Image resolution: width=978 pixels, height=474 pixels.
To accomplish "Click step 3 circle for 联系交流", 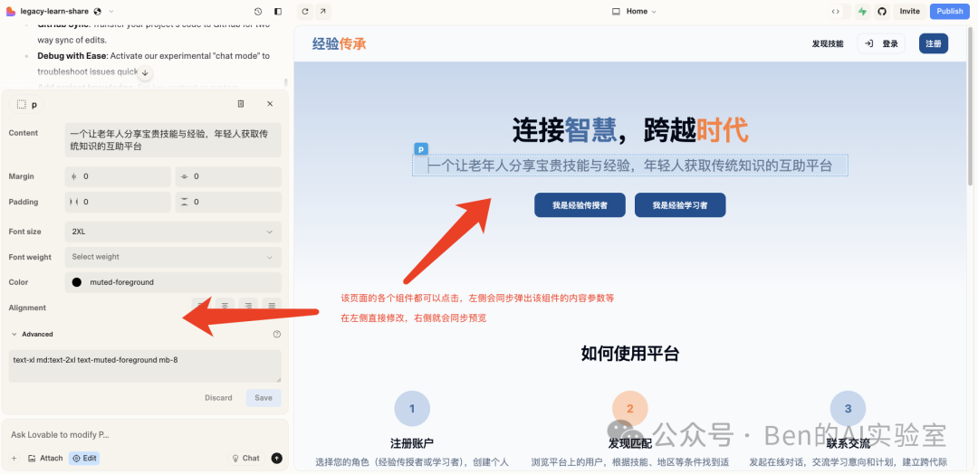I will pyautogui.click(x=848, y=409).
